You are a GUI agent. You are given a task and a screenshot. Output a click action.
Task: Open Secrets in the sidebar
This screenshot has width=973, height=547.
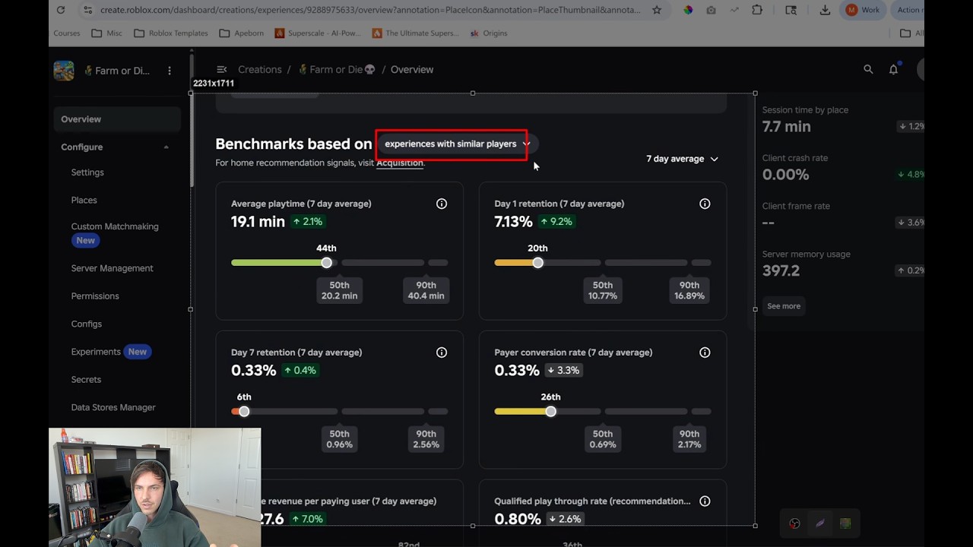tap(86, 380)
